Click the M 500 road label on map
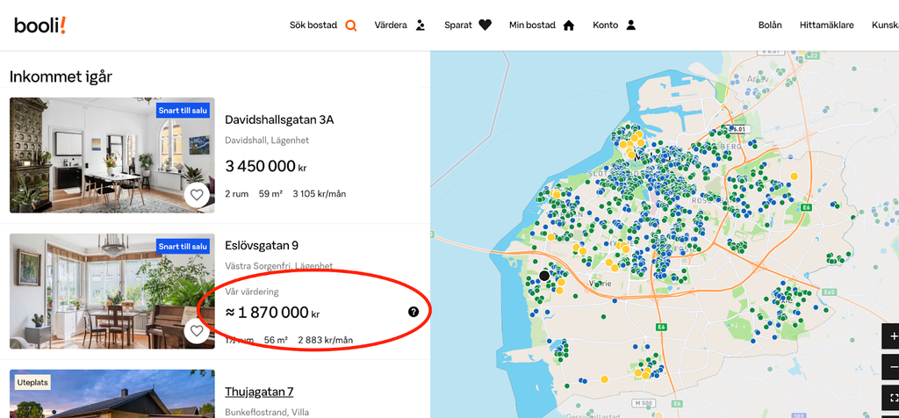Image resolution: width=899 pixels, height=418 pixels. click(644, 404)
